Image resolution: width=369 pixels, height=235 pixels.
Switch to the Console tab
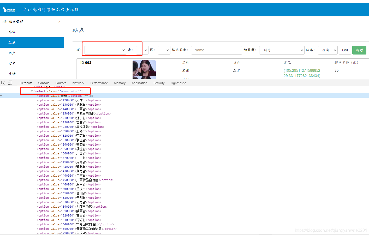[44, 83]
